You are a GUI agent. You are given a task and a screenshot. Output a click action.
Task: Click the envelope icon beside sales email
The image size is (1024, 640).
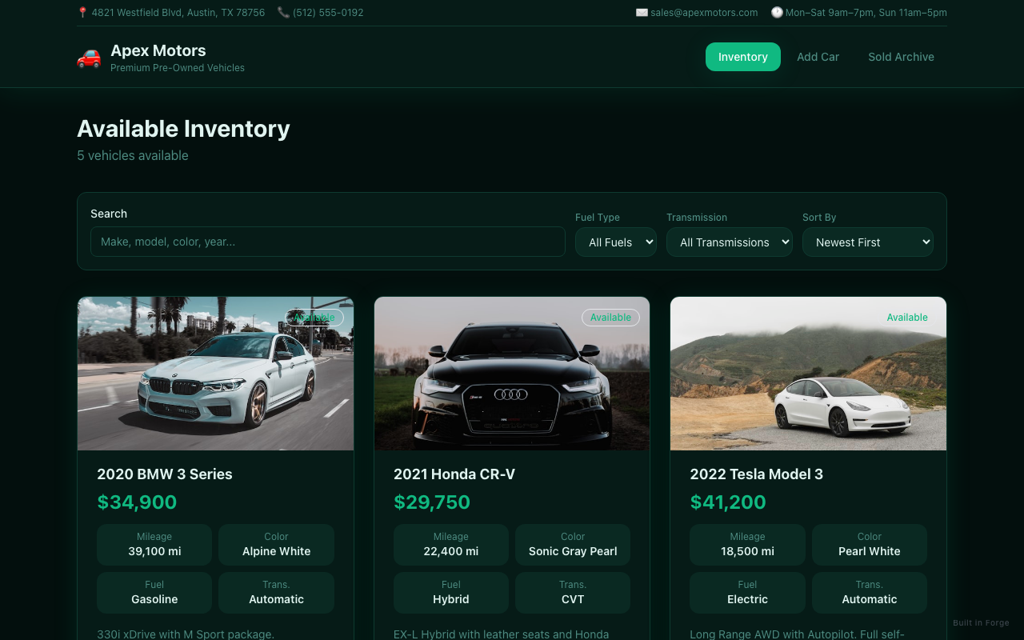[x=642, y=13]
